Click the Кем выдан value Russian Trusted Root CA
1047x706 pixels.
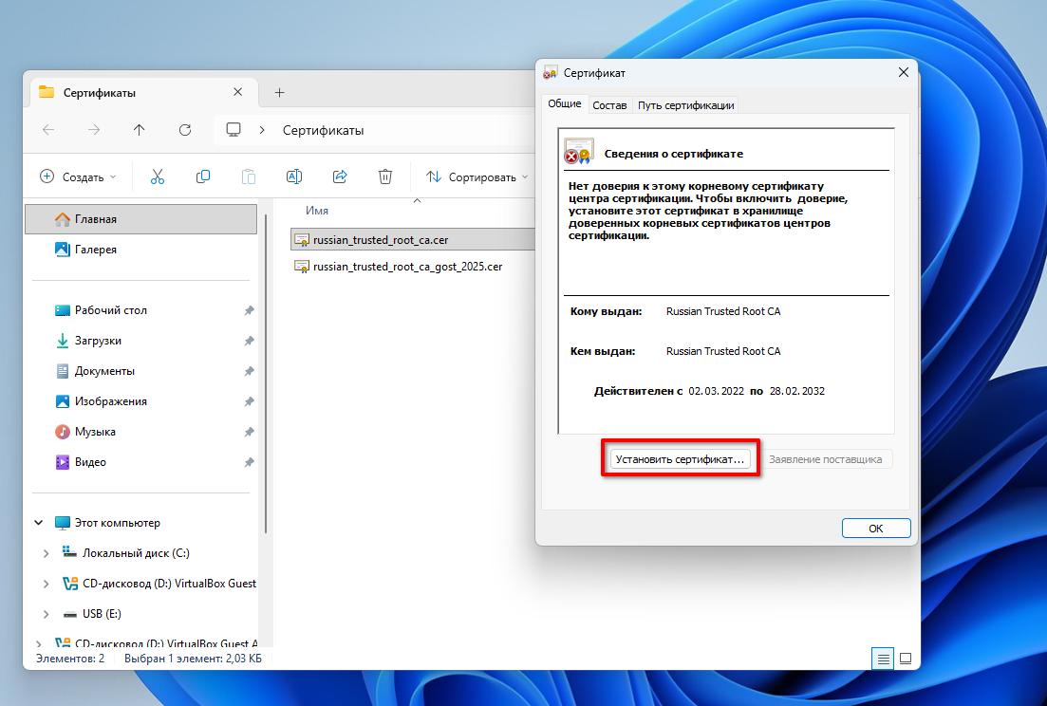pos(723,352)
